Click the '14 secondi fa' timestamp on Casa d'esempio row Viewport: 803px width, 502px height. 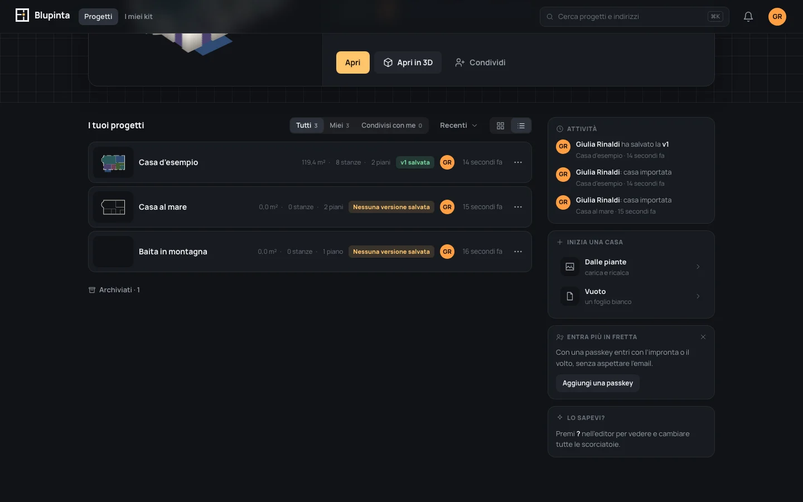click(482, 162)
